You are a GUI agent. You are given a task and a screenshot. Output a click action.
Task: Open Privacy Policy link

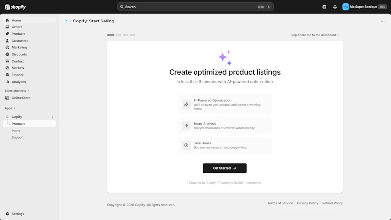click(307, 203)
